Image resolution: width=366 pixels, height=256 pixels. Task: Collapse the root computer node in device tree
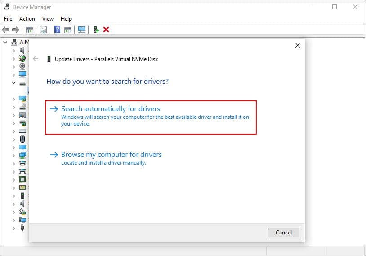(5, 42)
